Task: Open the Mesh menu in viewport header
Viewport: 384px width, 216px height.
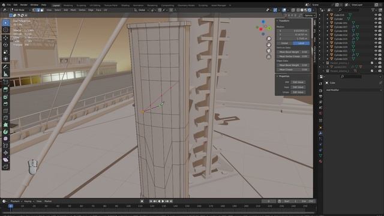Action: (73, 10)
